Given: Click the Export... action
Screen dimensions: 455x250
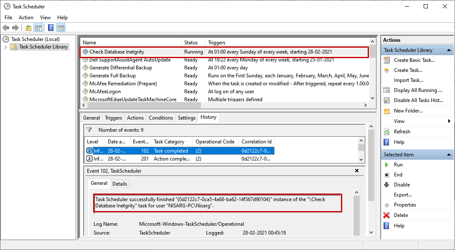Looking at the screenshot, I should 403,195.
